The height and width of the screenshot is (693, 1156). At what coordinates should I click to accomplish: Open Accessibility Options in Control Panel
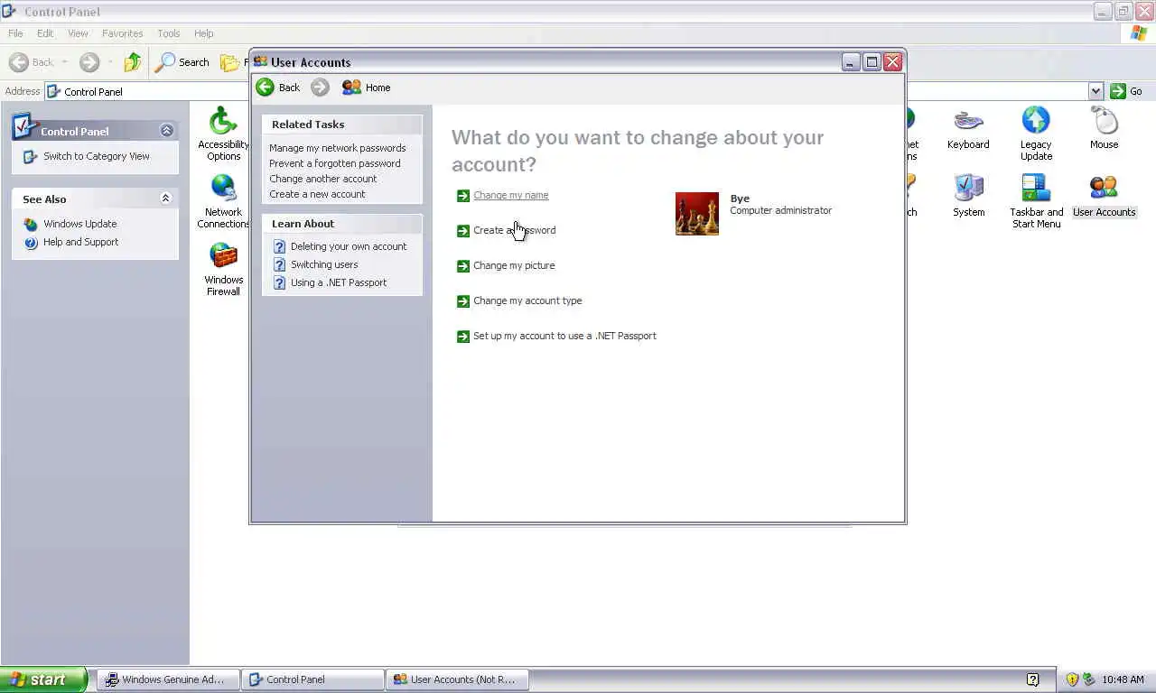[223, 134]
